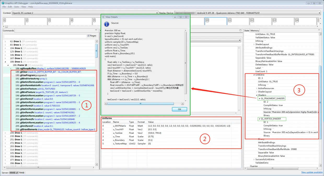Toggle the Regex checkbox
Viewport: 324px width, 176px height.
(89, 36)
